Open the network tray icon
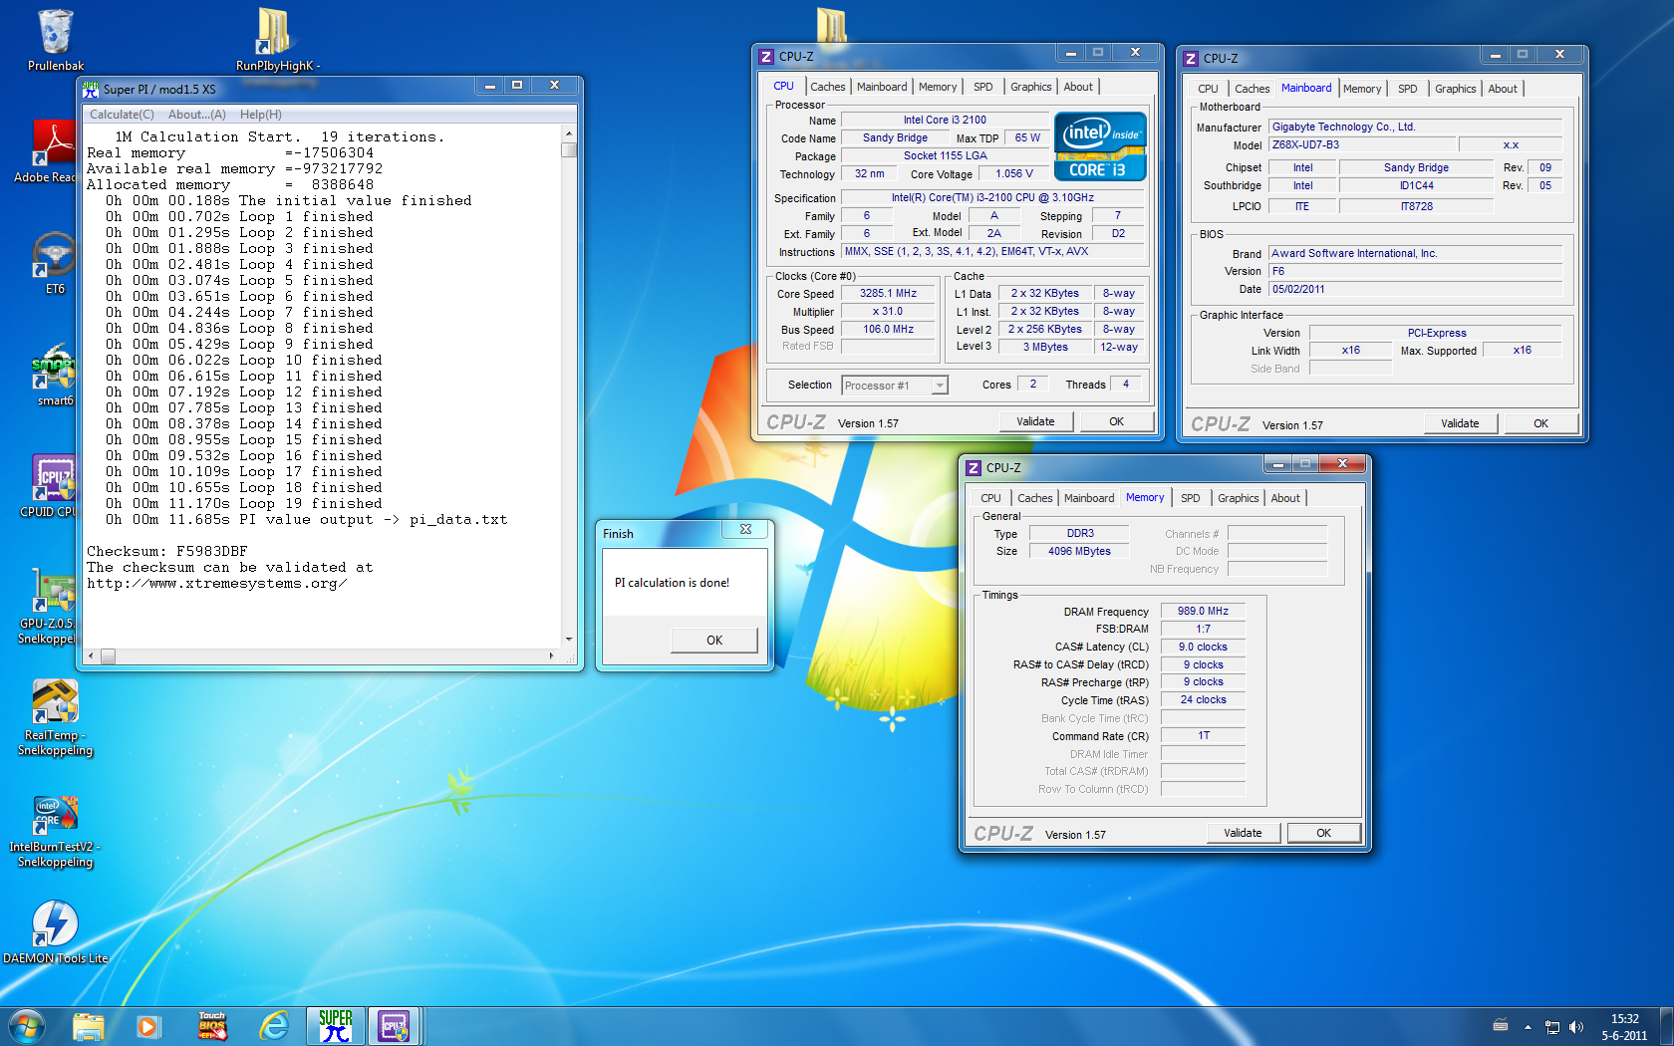Screen dimensions: 1674x1046 (x=1552, y=1027)
